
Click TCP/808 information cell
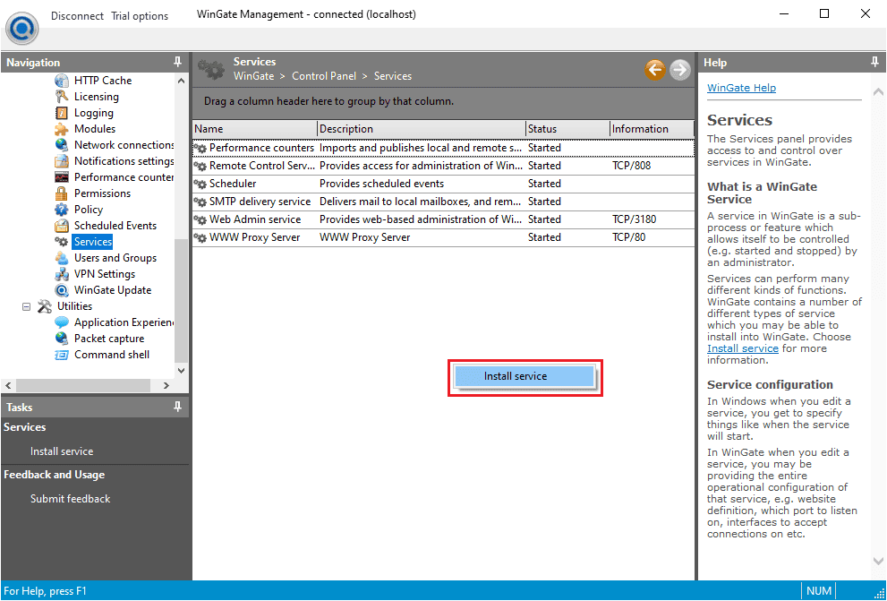tap(631, 166)
